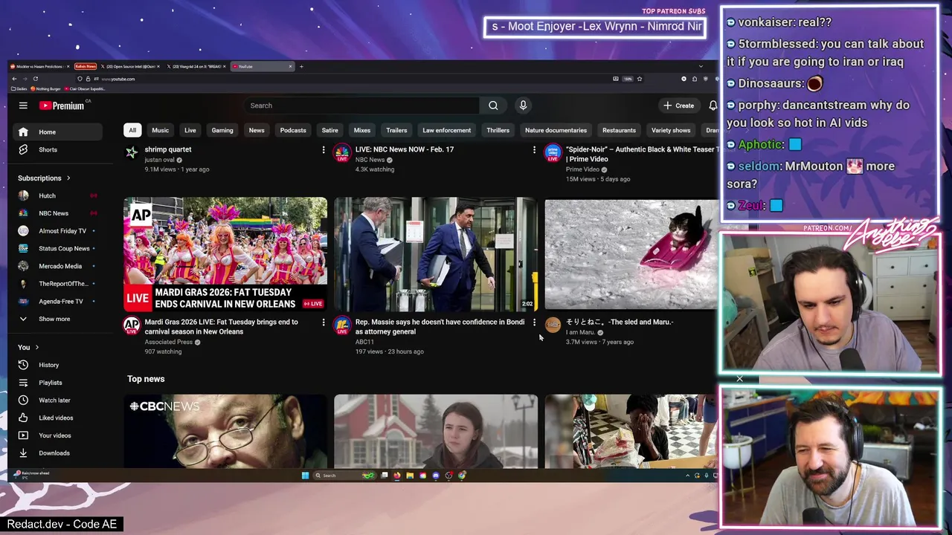The height and width of the screenshot is (535, 952).
Task: Open the sled and Maru cat thumbnail
Action: click(x=632, y=254)
